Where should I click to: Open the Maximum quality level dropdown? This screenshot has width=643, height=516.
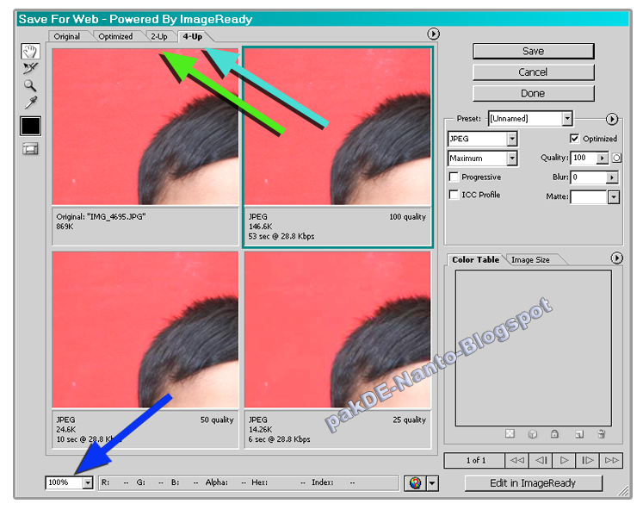(x=512, y=158)
